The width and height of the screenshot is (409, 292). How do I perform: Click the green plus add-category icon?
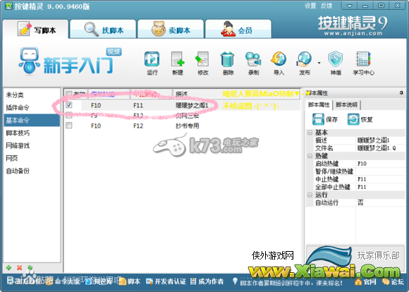pos(9,267)
